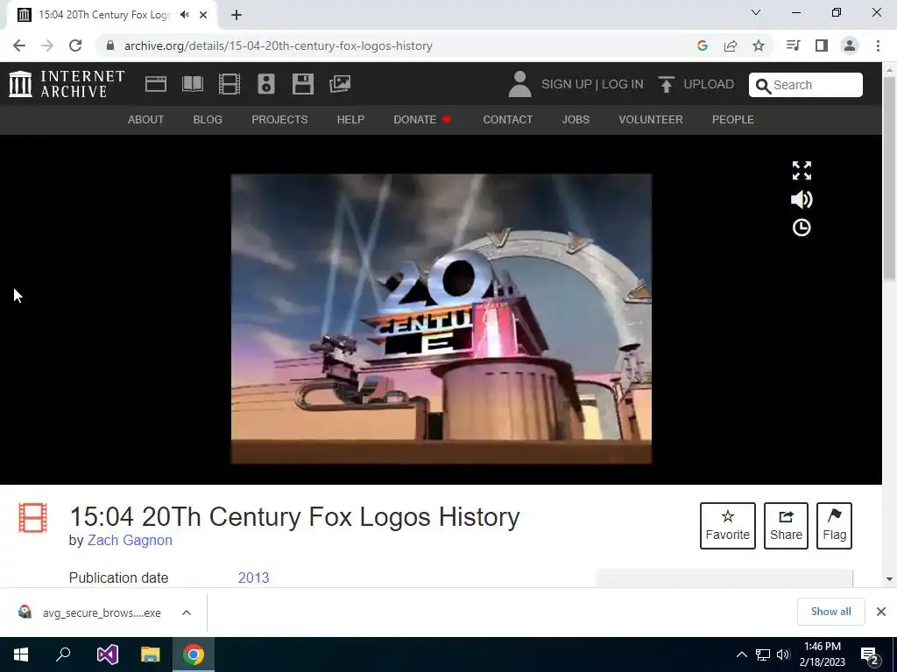Go forward in browser history

(x=47, y=45)
